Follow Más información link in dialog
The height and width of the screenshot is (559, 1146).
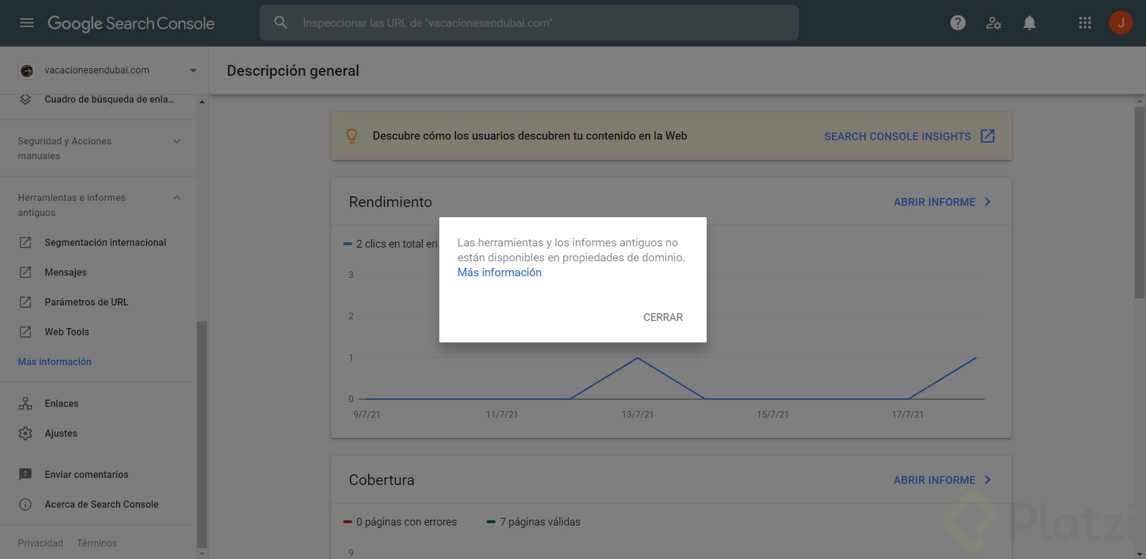(500, 273)
